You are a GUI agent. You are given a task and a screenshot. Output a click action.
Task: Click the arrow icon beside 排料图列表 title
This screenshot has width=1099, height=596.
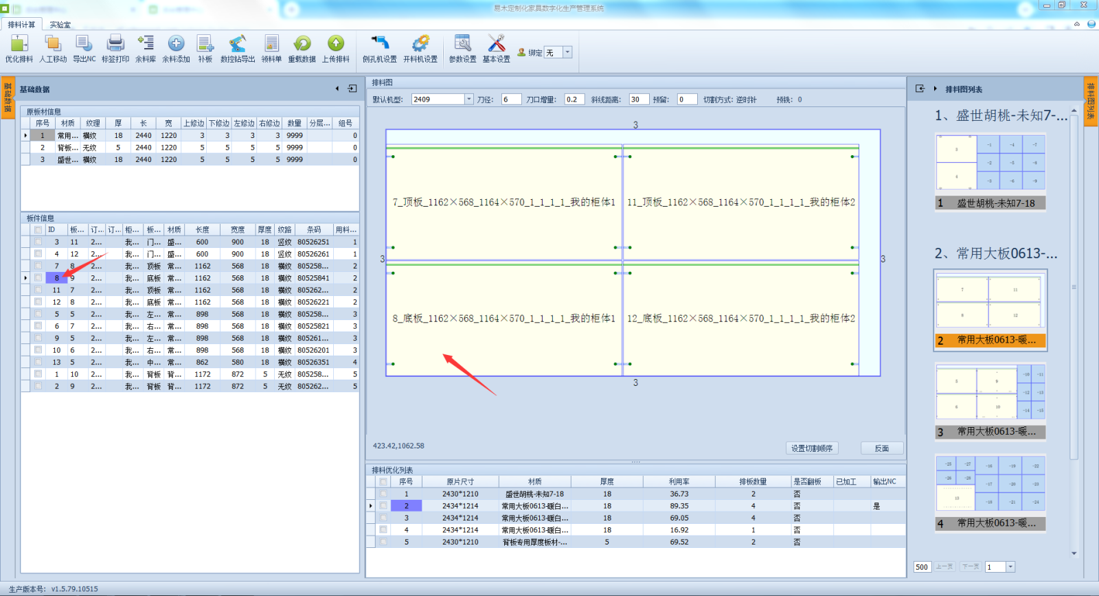(936, 89)
